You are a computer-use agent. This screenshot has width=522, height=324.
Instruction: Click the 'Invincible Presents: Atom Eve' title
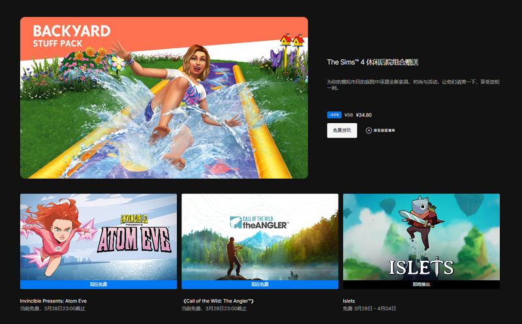click(x=54, y=301)
